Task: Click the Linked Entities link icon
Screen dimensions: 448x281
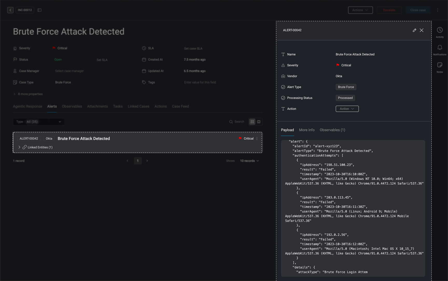Action: click(x=25, y=147)
